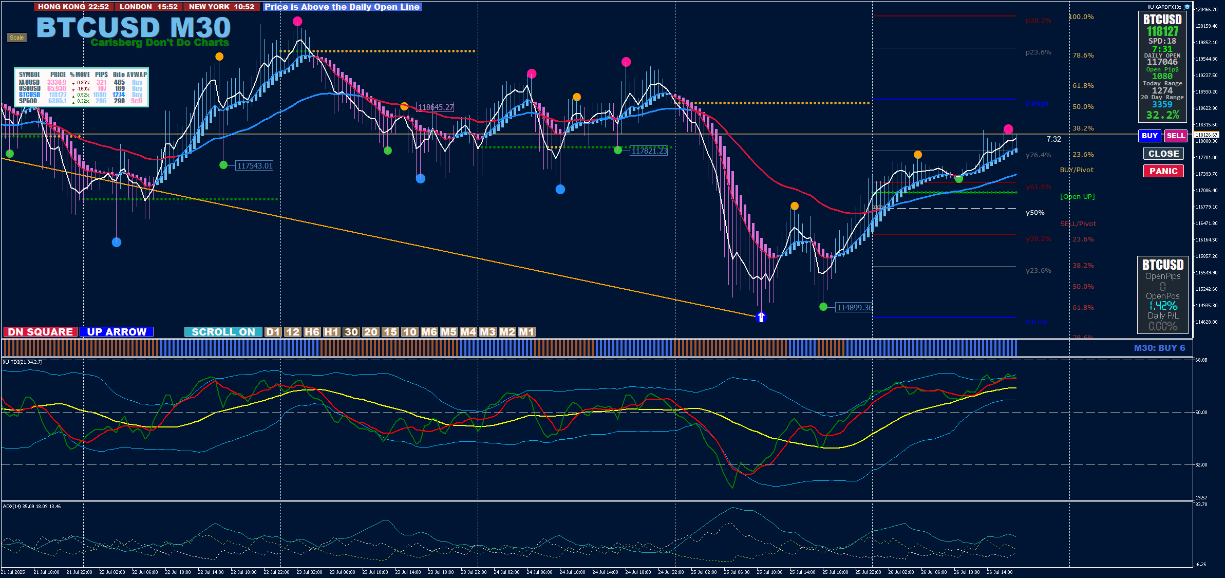Click the M30: BUY 6 signal label
Image resolution: width=1225 pixels, height=578 pixels.
[x=1159, y=348]
